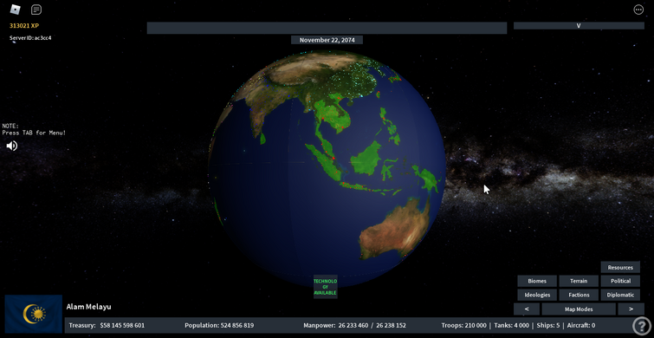654x338 pixels.
Task: Mute sound with the speaker icon
Action: tap(11, 146)
